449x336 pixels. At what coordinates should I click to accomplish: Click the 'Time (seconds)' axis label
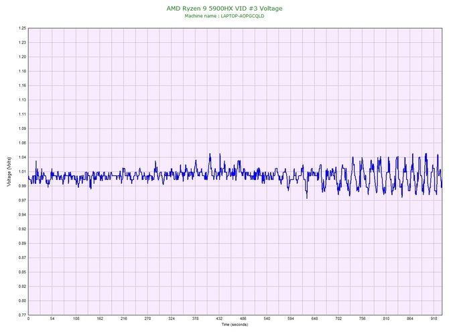click(235, 325)
